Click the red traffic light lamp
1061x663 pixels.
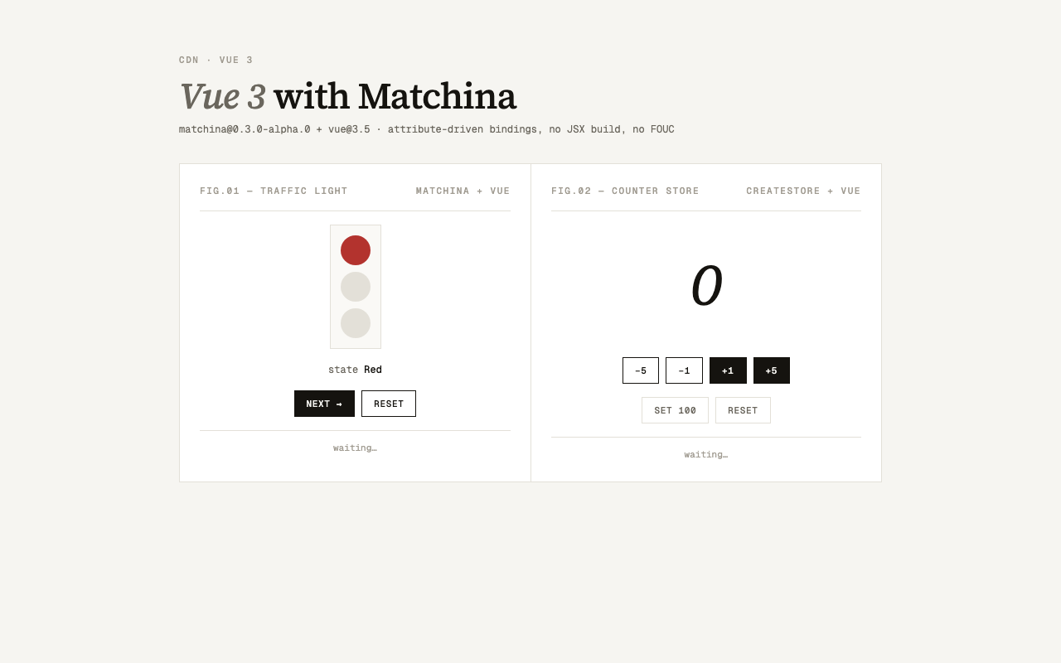[x=356, y=250]
